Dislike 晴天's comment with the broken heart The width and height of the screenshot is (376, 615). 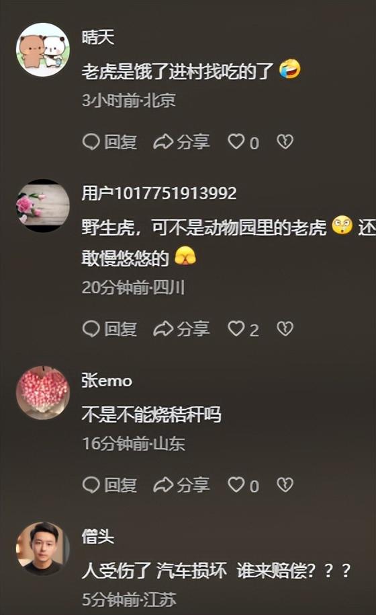[x=285, y=141]
